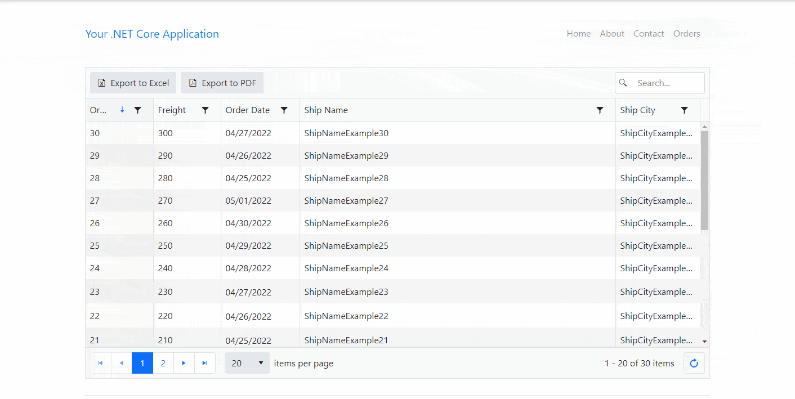This screenshot has height=399, width=795.
Task: Open the Freight column filter menu
Action: click(206, 110)
